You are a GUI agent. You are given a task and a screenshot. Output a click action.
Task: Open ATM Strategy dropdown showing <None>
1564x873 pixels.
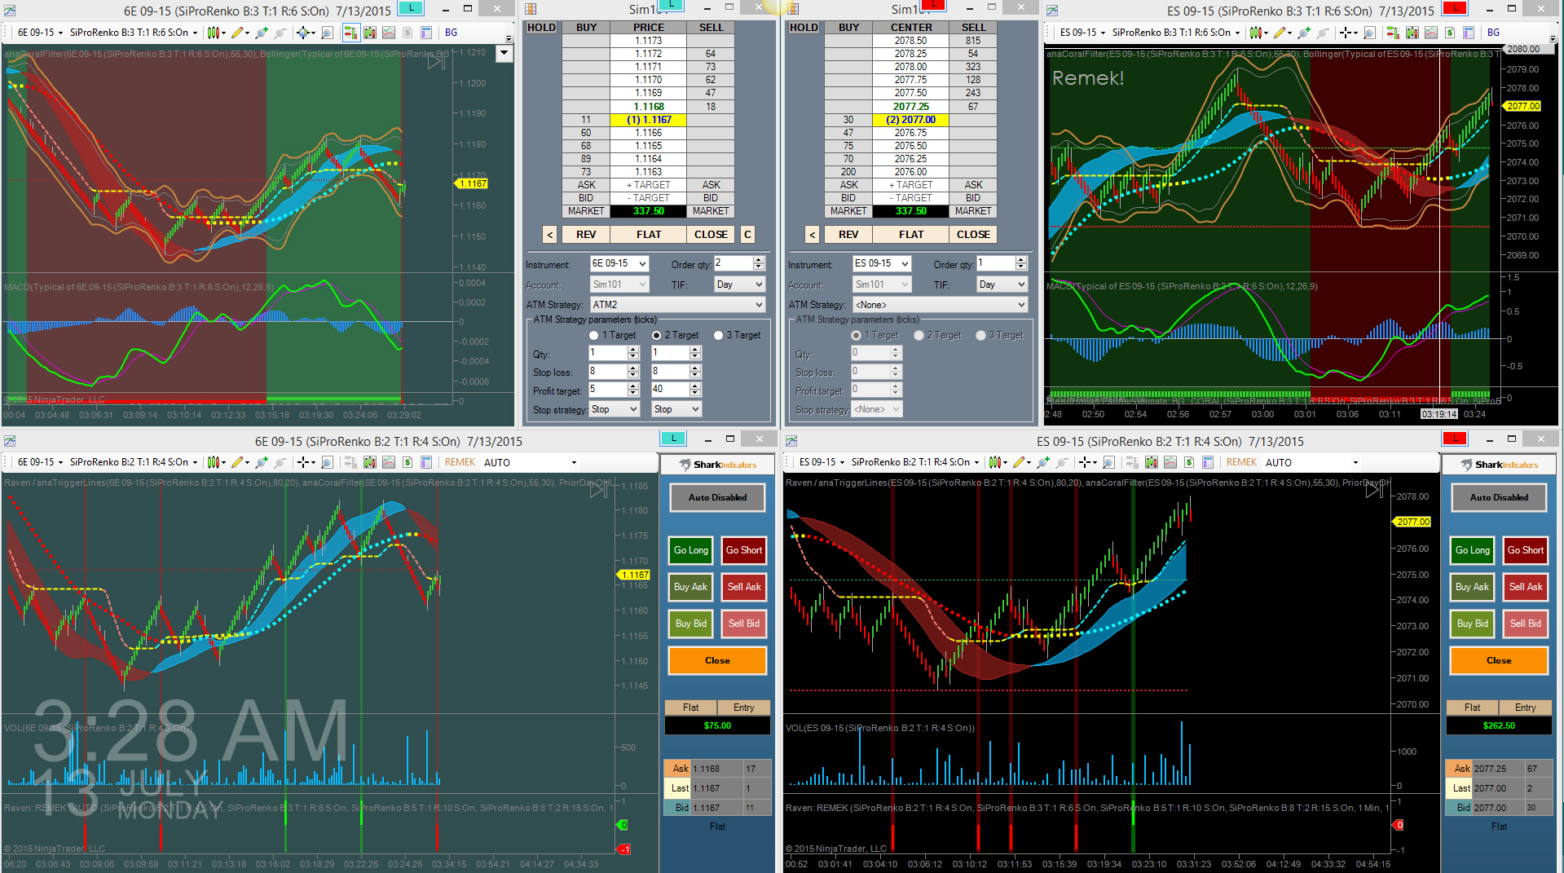(x=941, y=304)
